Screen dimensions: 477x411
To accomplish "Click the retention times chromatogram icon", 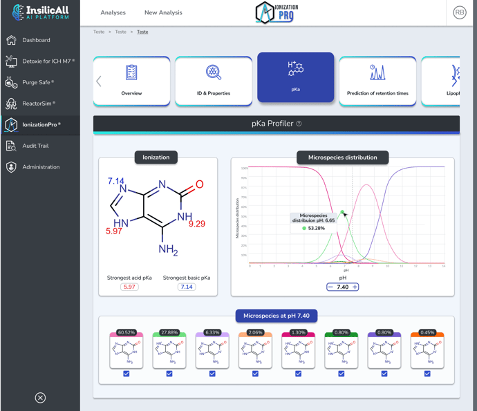I will pyautogui.click(x=377, y=73).
